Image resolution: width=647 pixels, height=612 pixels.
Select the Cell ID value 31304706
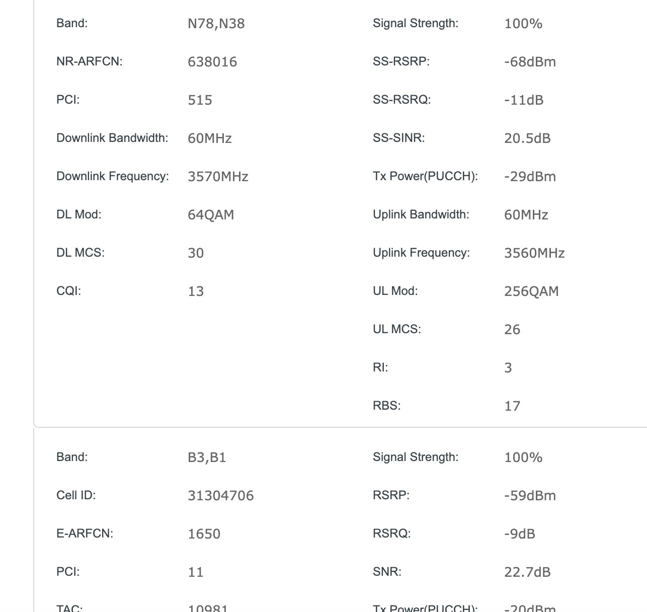[220, 496]
